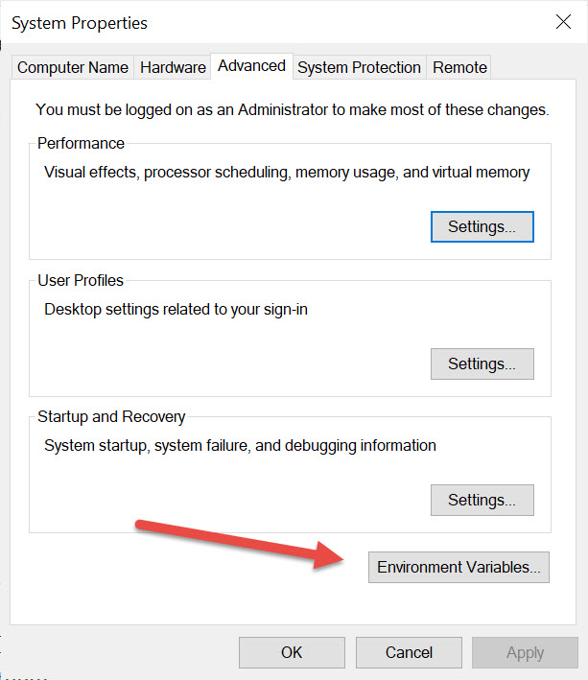
Task: Switch to the Remote tab
Action: point(460,67)
